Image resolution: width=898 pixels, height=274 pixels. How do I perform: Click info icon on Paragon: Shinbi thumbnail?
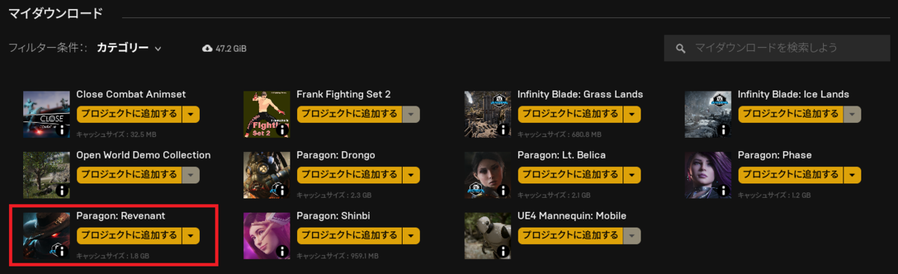[283, 252]
